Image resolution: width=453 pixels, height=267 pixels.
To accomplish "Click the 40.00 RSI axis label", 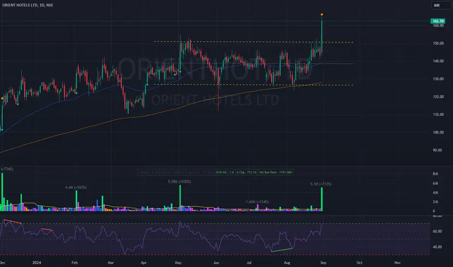I will [437, 247].
